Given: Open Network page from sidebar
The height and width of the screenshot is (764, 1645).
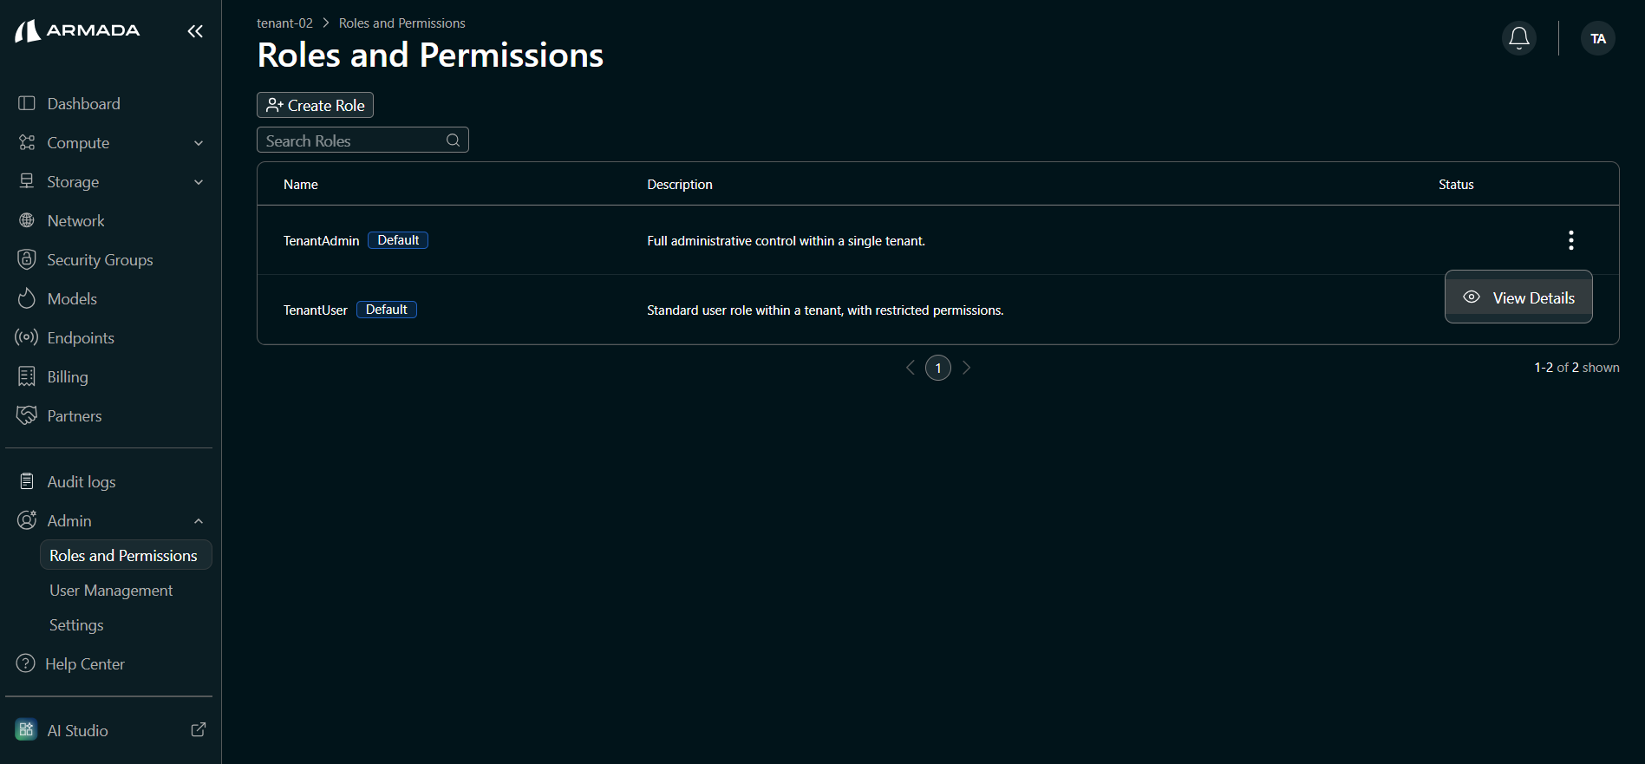Looking at the screenshot, I should [75, 221].
